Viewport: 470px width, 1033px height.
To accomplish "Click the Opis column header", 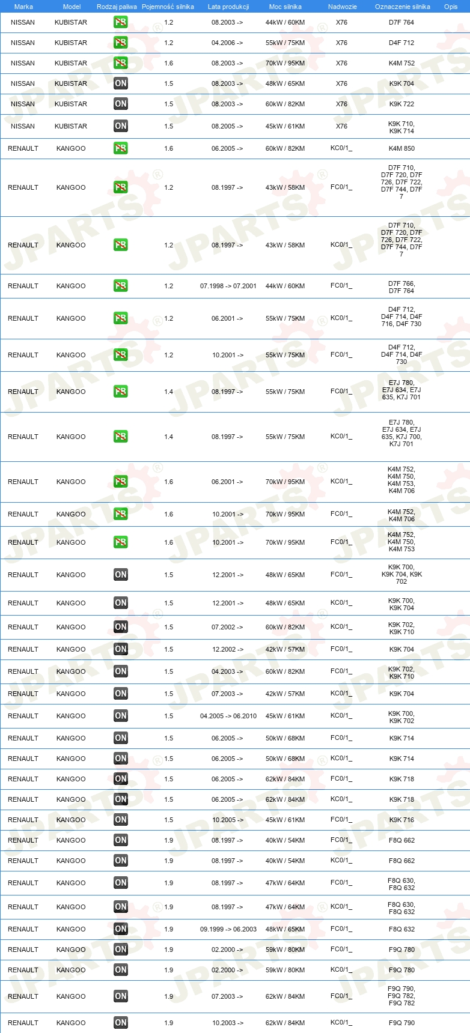I will tap(451, 7).
